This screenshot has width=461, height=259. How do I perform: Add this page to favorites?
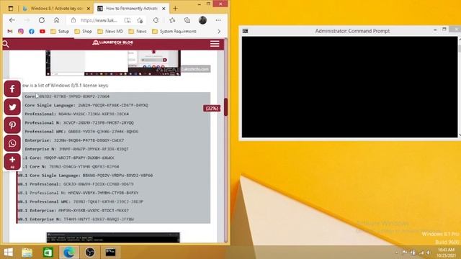(140, 20)
